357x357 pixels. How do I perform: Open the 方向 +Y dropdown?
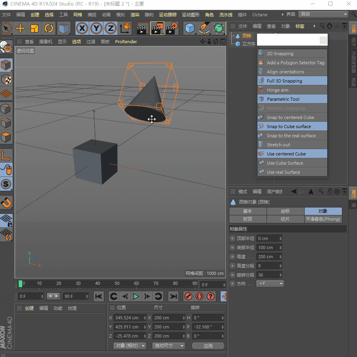pos(270,284)
